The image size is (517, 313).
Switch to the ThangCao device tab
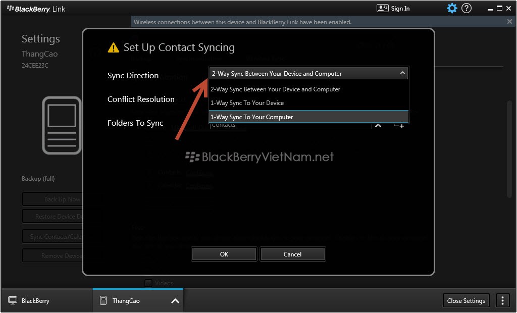pyautogui.click(x=138, y=300)
